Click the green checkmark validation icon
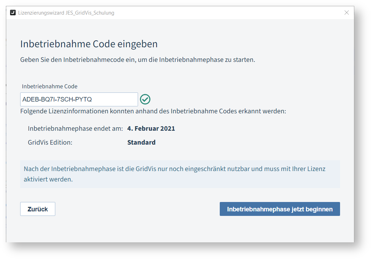The image size is (371, 259). pyautogui.click(x=145, y=99)
